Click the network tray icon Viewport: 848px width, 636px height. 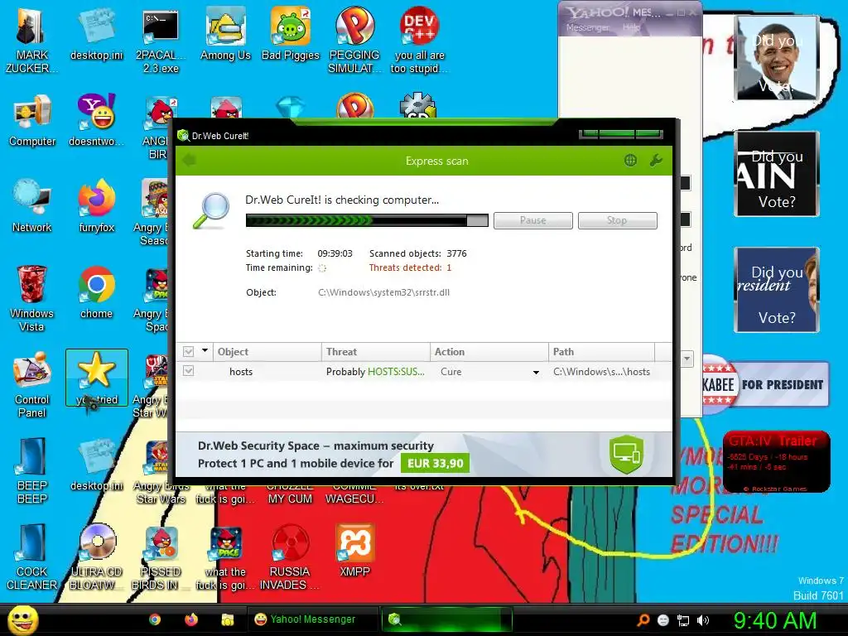pyautogui.click(x=683, y=620)
